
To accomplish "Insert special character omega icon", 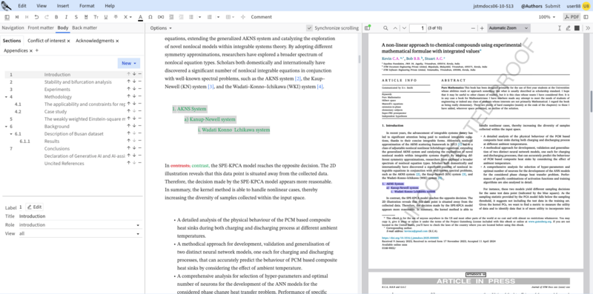I will pos(150,17).
